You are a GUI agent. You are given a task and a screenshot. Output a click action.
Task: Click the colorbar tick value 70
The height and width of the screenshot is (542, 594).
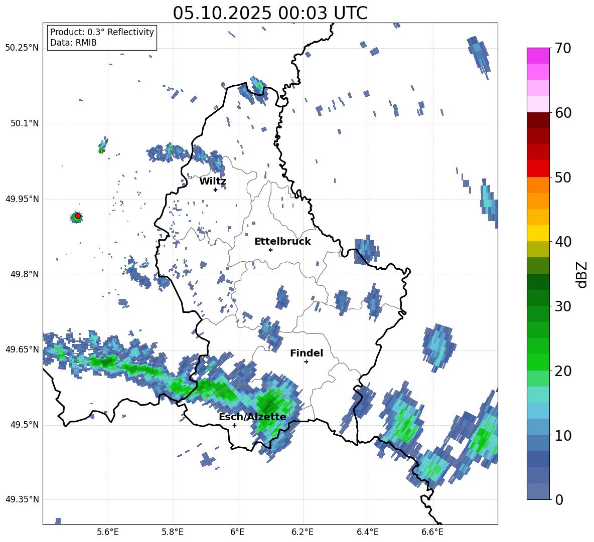coord(563,48)
